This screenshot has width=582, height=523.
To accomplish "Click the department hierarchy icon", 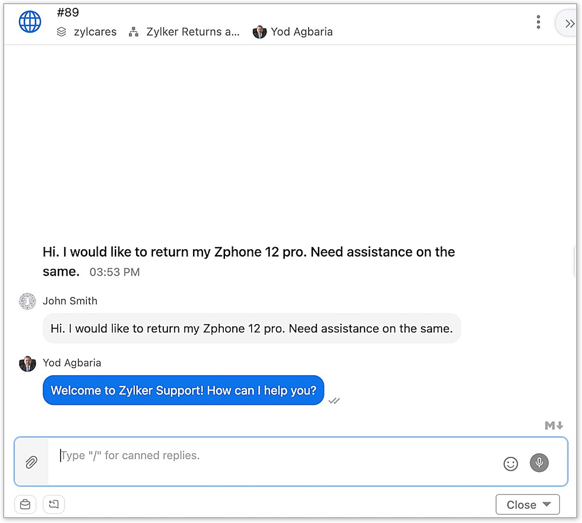I will click(x=134, y=32).
